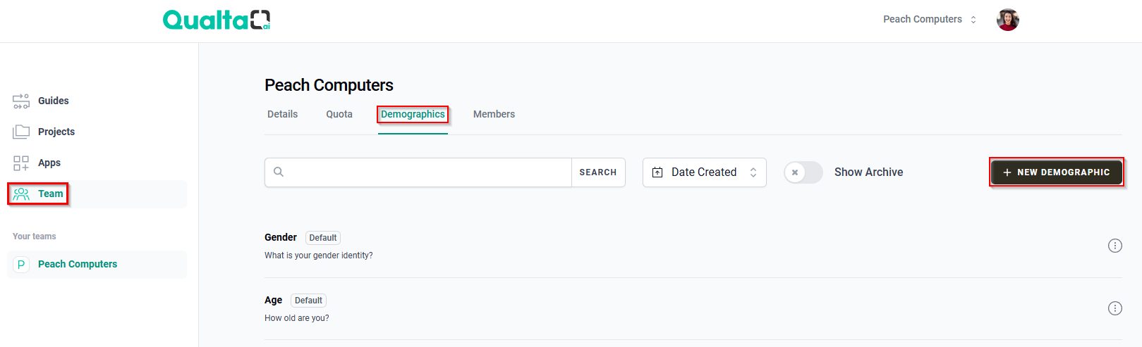Select Team in the sidebar
Screen dimensions: 1142x347
97,194
